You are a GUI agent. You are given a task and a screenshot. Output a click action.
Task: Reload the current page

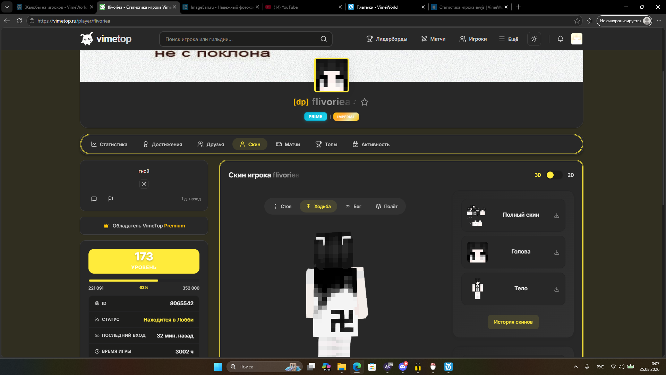pyautogui.click(x=19, y=21)
